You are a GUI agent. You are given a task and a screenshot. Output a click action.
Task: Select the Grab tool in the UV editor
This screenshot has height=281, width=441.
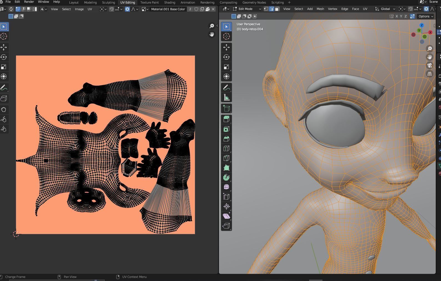4,110
